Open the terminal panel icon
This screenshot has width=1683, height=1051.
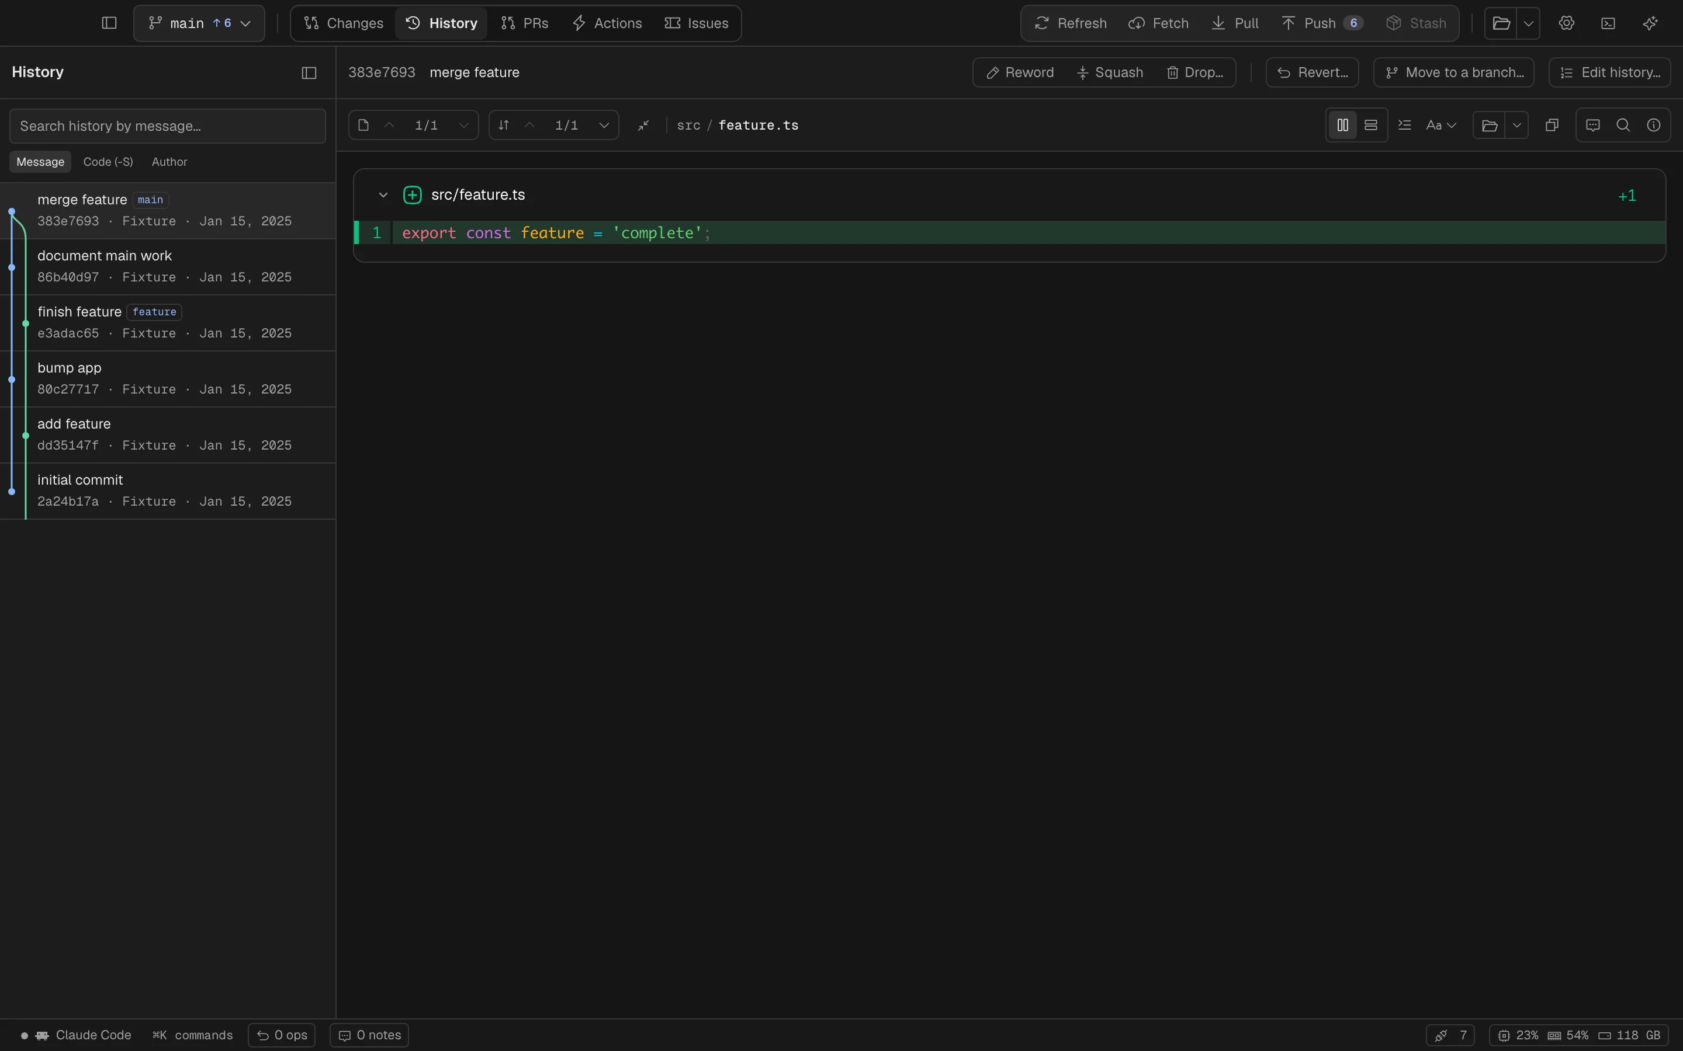coord(1608,23)
